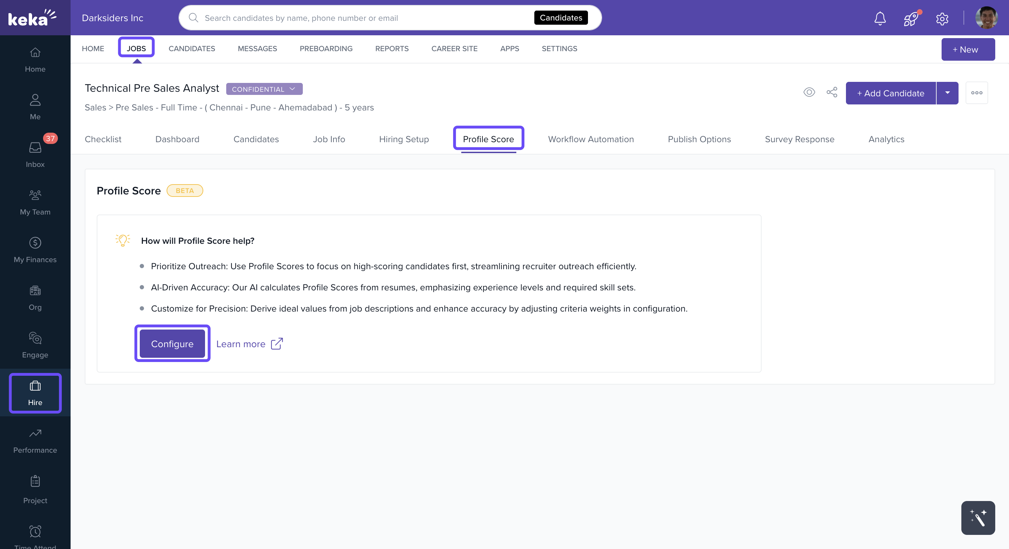Open the settings gear icon
The height and width of the screenshot is (549, 1009).
942,18
